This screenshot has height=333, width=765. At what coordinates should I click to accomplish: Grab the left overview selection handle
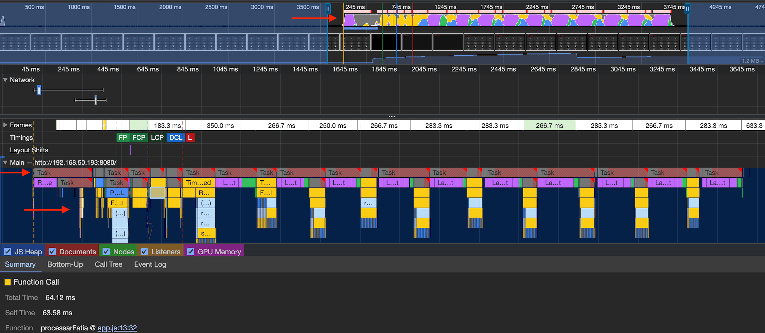[x=328, y=9]
